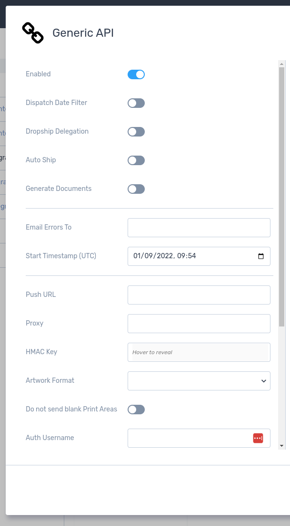The width and height of the screenshot is (290, 526).
Task: Click into the Proxy text field
Action: pos(199,324)
